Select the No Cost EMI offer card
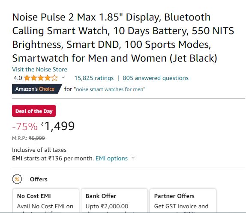The width and height of the screenshot is (246, 213). 46,201
